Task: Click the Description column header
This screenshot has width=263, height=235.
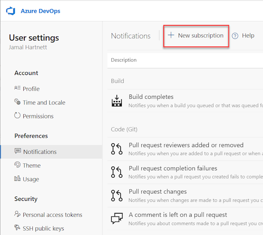Action: 124,60
